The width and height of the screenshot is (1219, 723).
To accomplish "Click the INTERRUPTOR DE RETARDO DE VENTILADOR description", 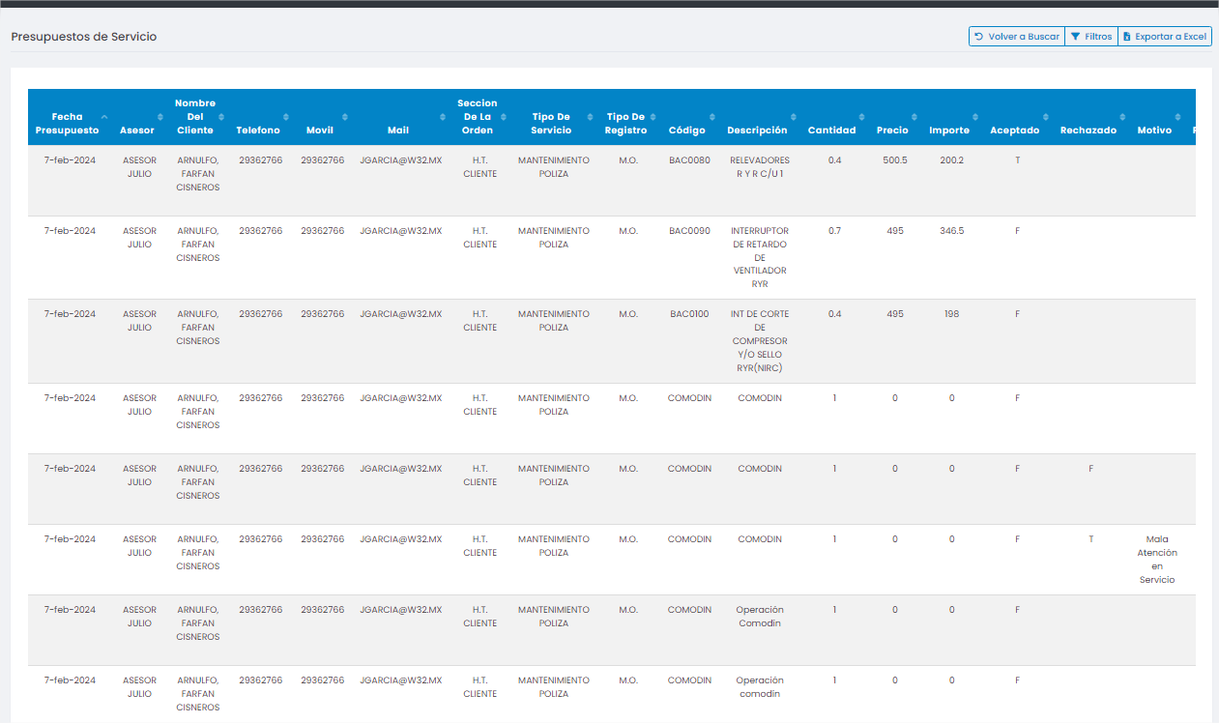I will tap(759, 258).
